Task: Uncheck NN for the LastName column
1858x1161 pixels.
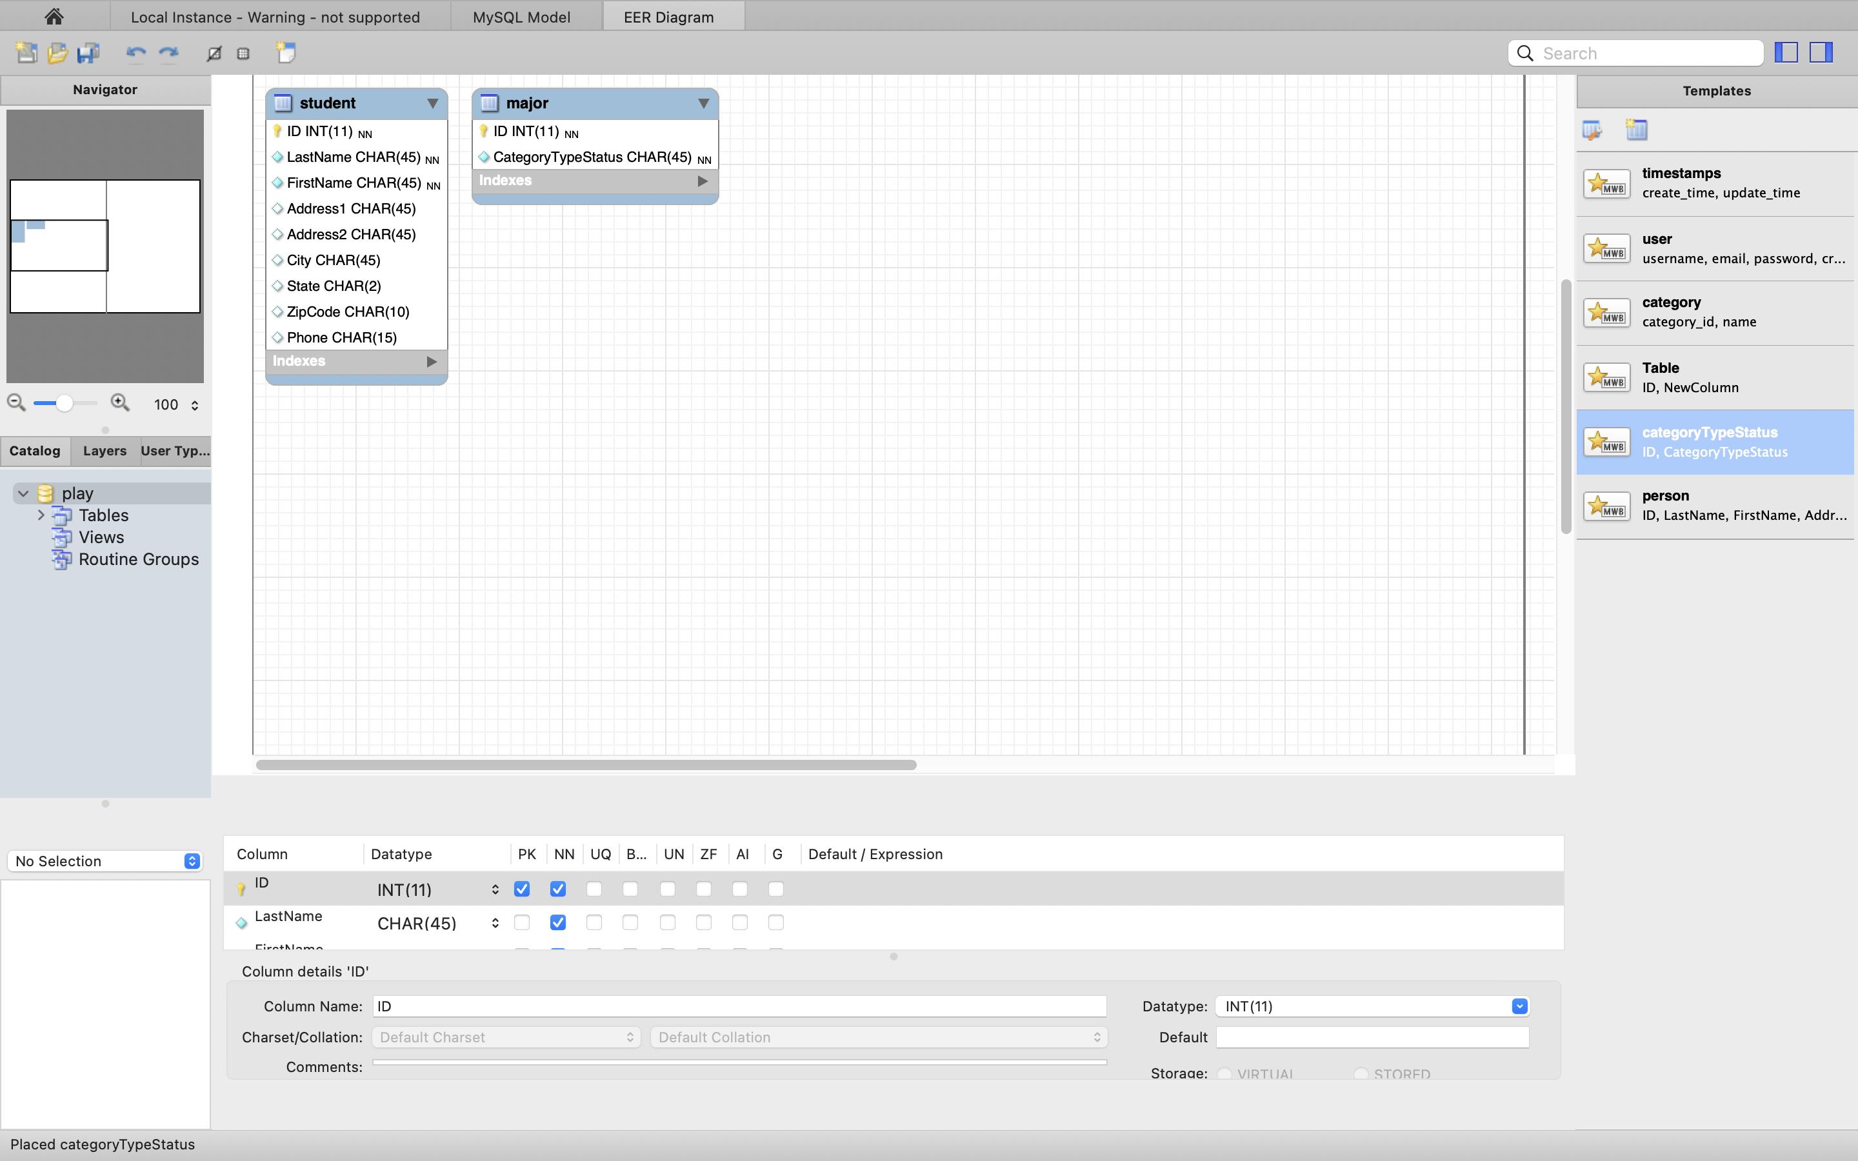Action: pos(558,922)
